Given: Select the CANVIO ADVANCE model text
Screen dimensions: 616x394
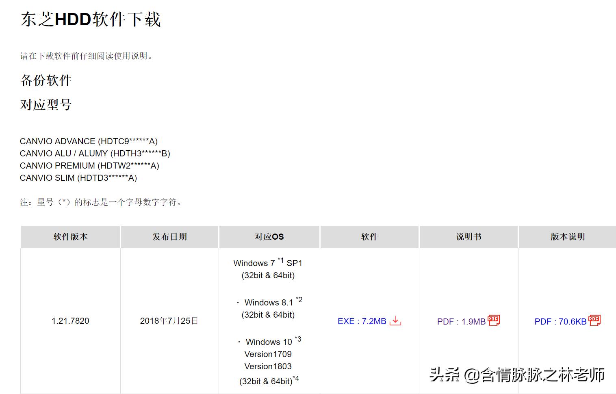Looking at the screenshot, I should coord(89,141).
